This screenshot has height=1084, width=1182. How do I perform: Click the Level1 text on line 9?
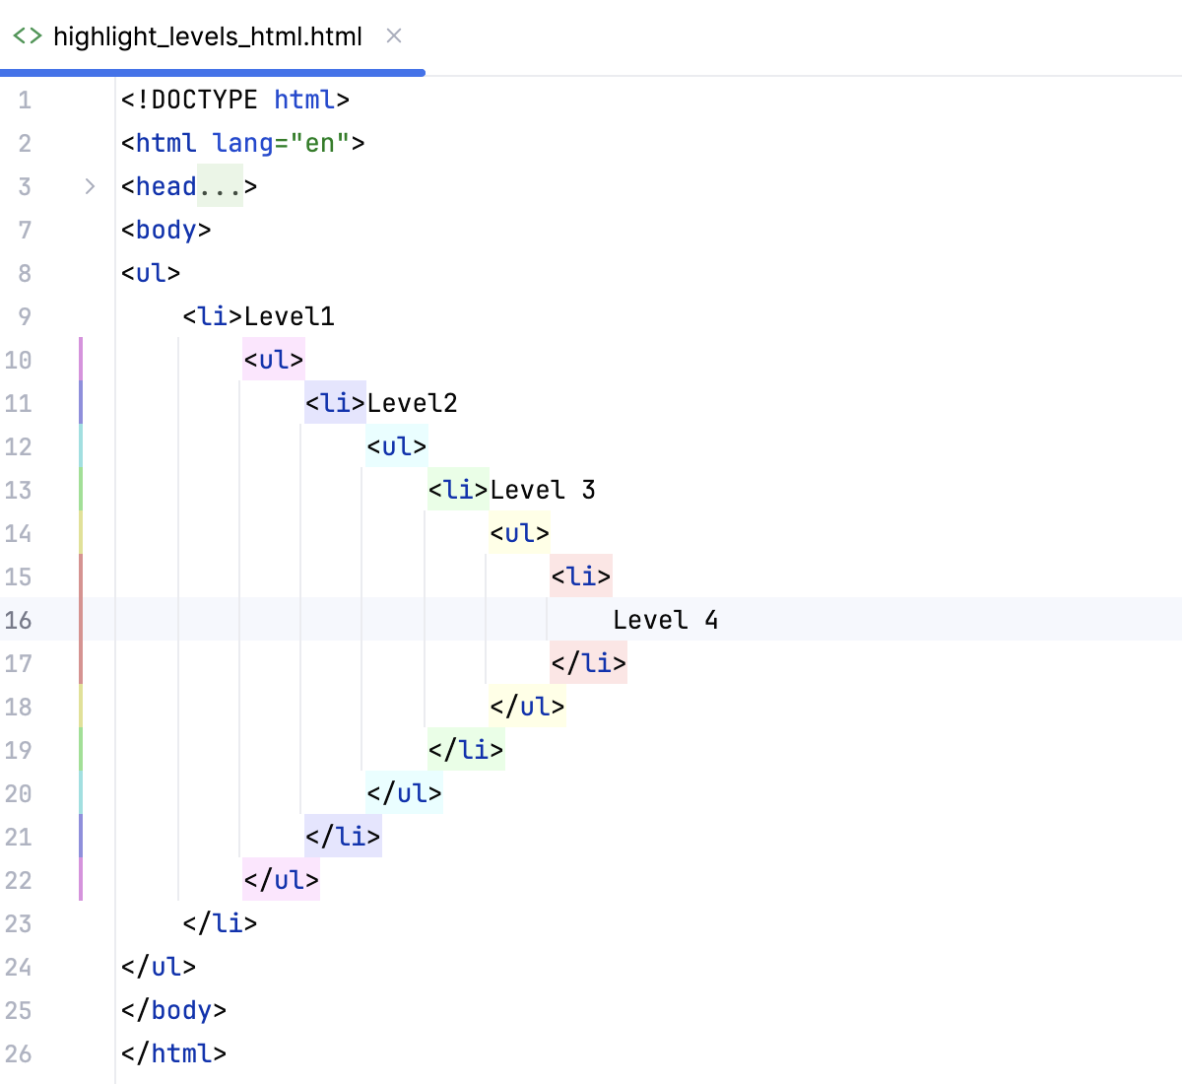[290, 316]
